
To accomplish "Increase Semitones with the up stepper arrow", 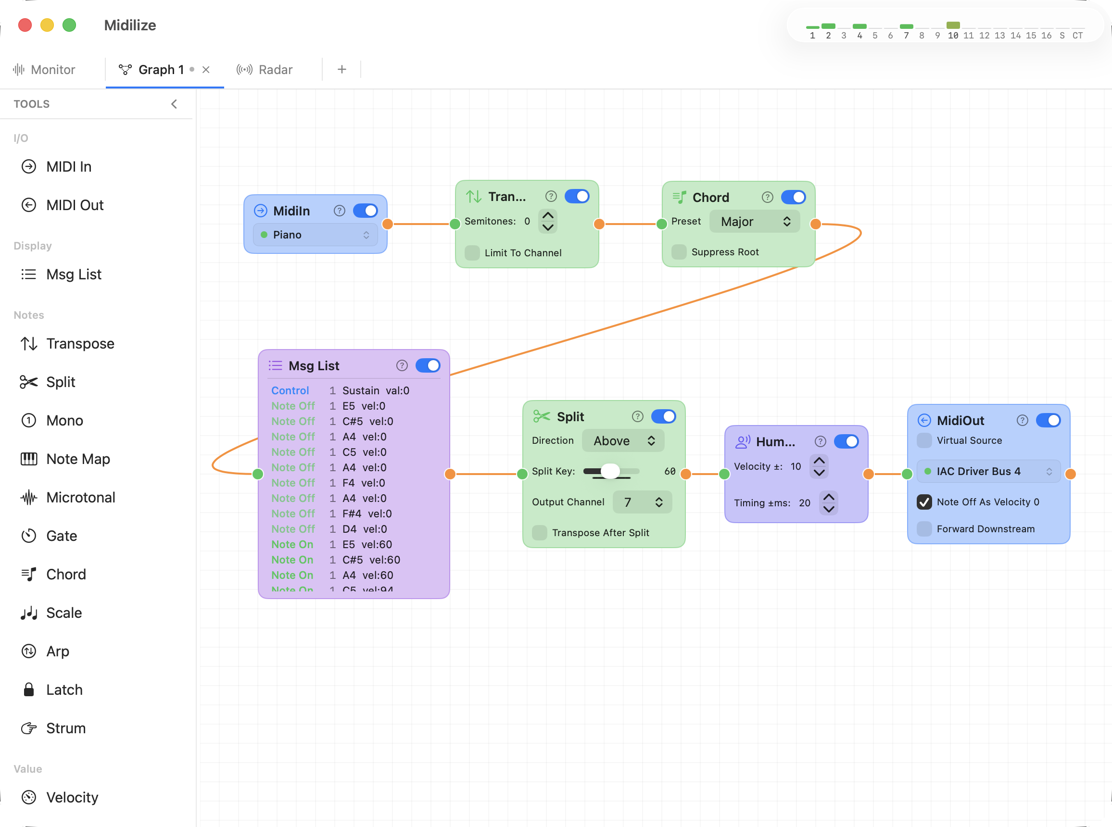I will tap(548, 215).
